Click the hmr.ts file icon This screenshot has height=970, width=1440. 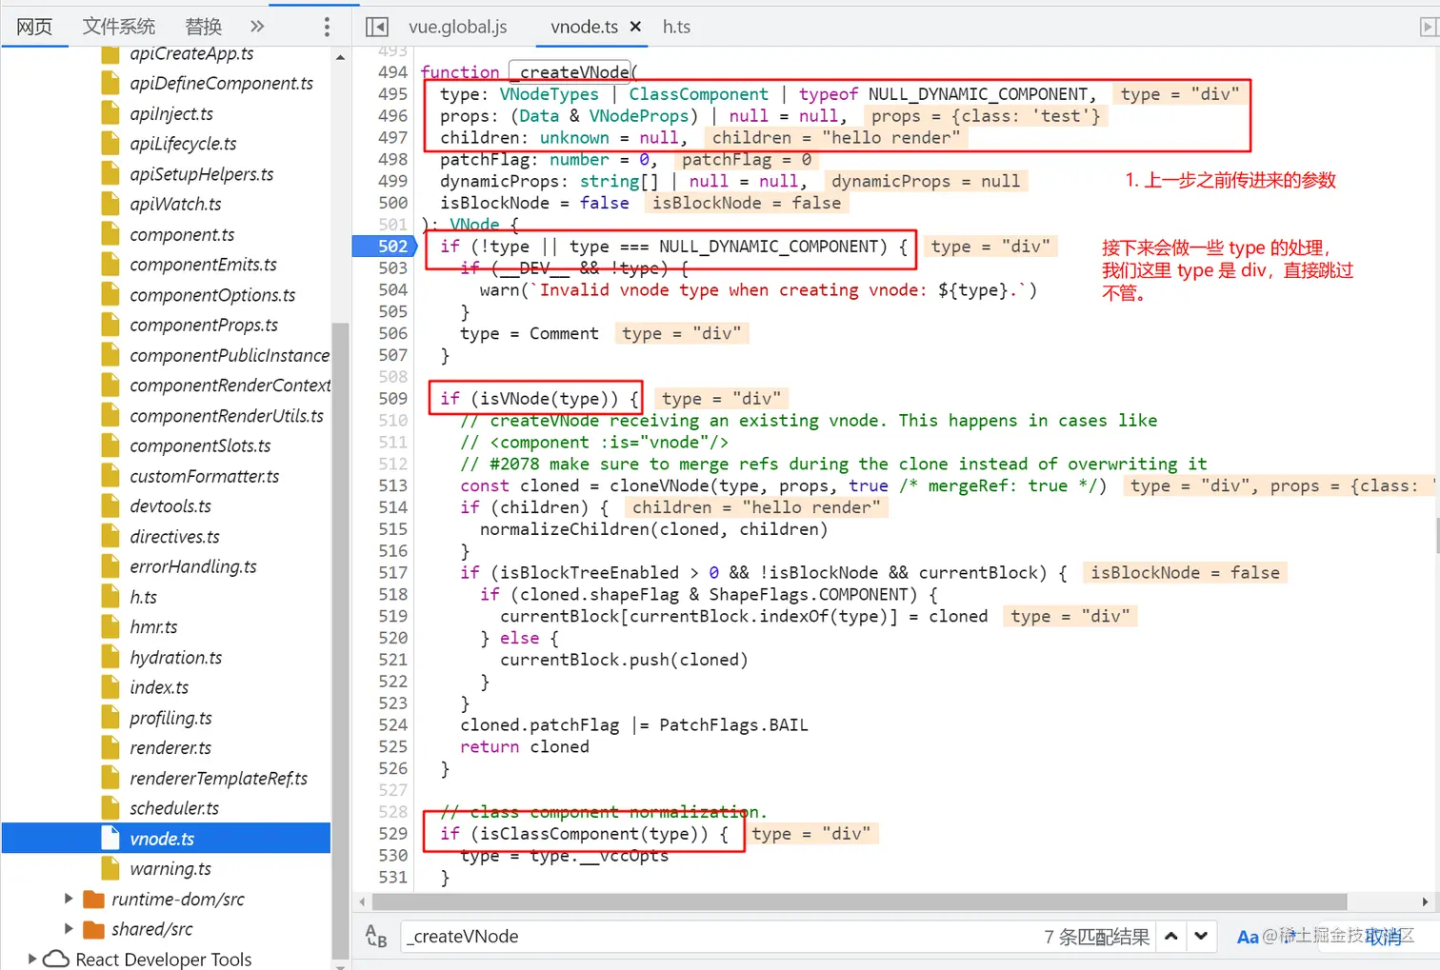click(110, 627)
